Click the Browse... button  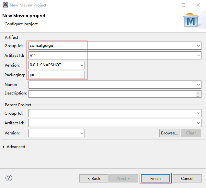[x=169, y=133]
